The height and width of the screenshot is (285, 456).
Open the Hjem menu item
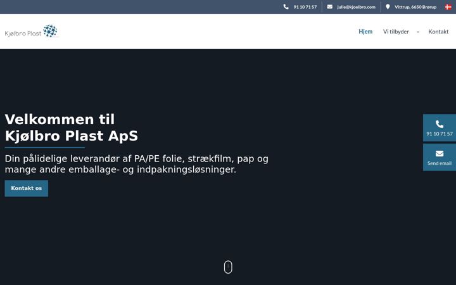[x=365, y=32]
